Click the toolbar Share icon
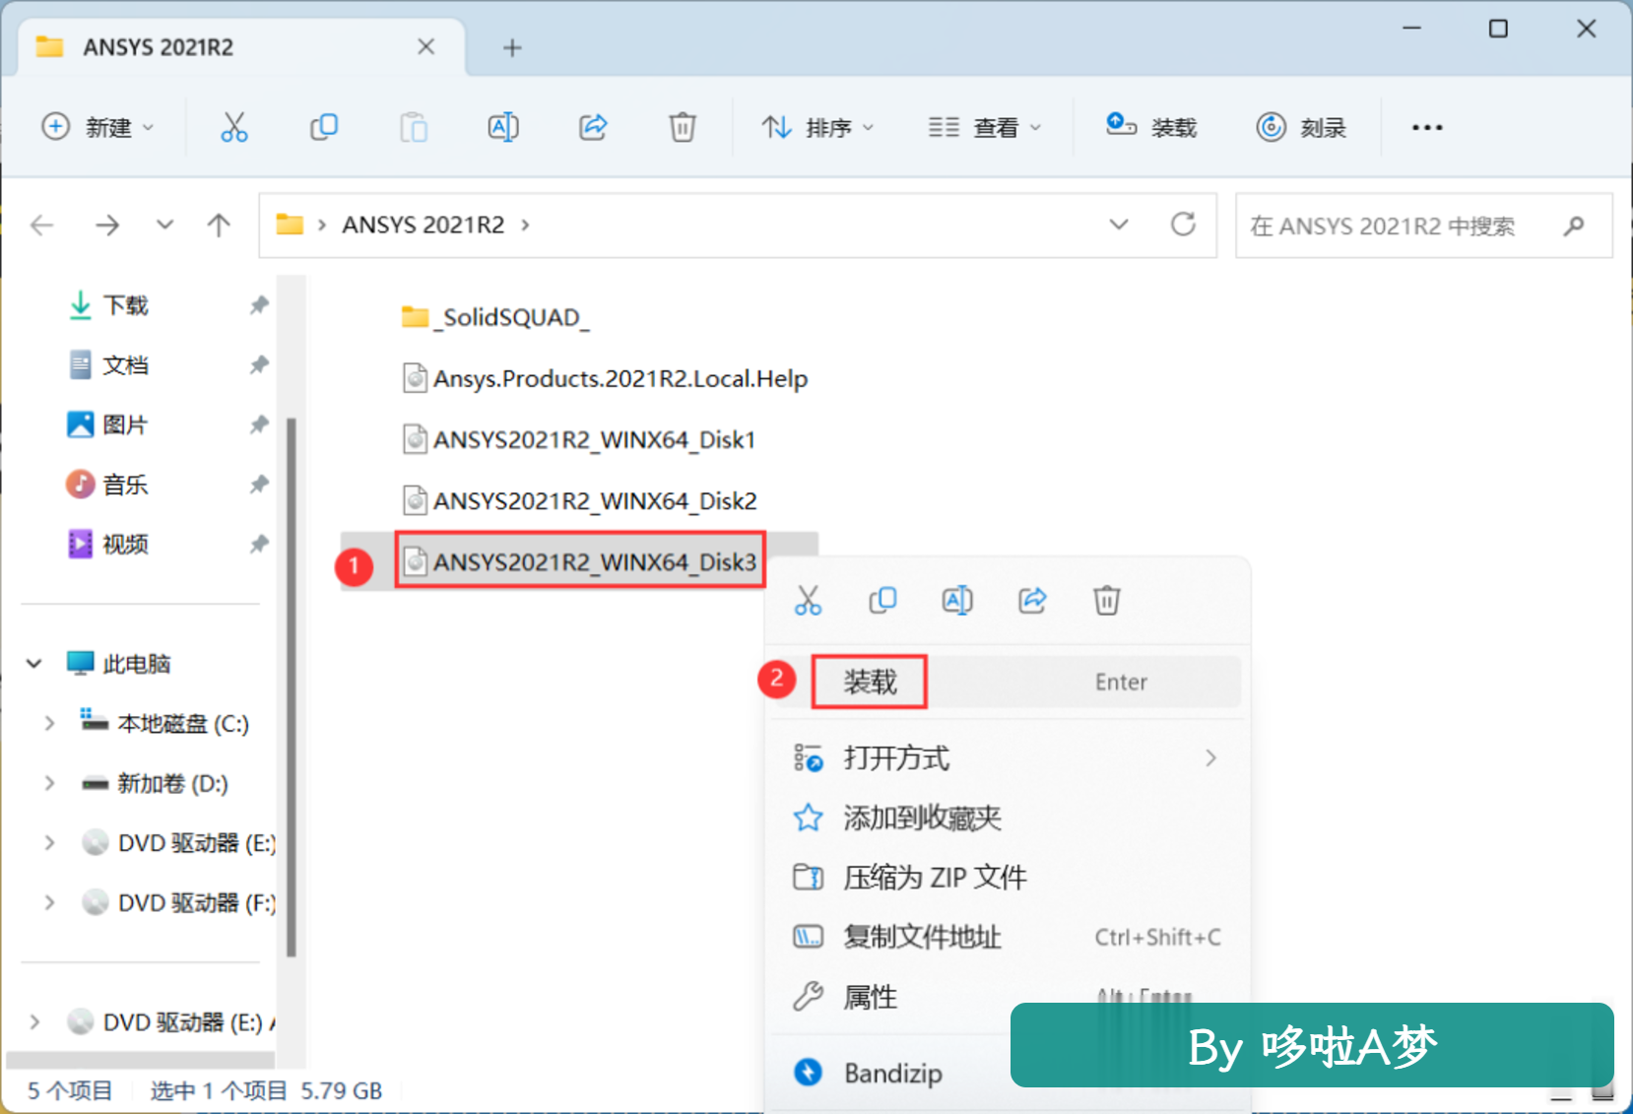This screenshot has height=1114, width=1633. (x=593, y=127)
